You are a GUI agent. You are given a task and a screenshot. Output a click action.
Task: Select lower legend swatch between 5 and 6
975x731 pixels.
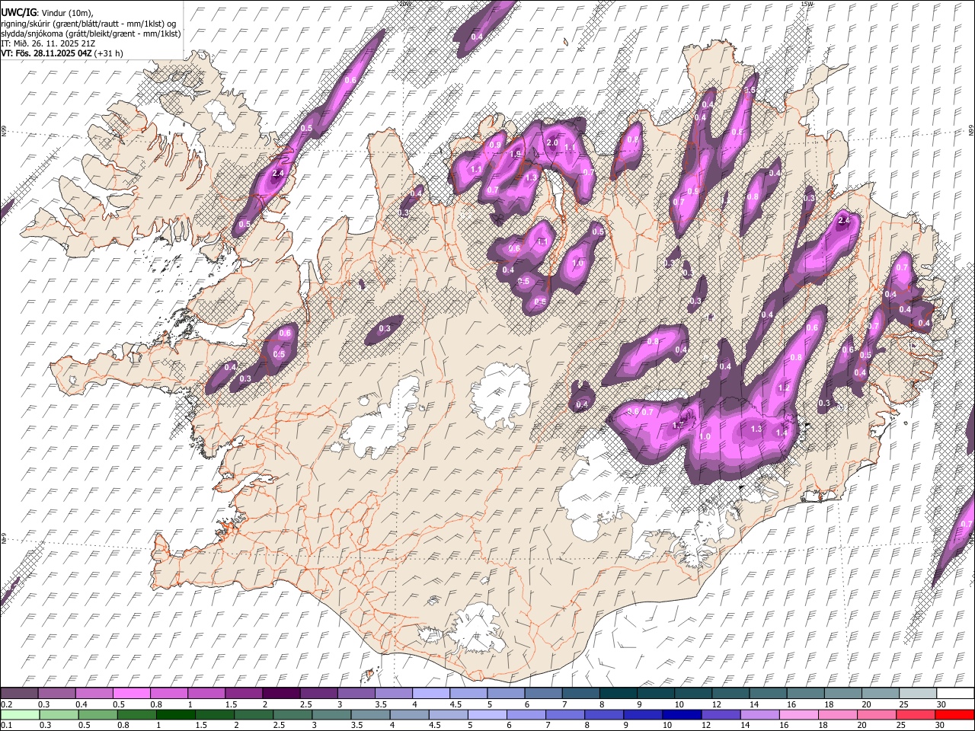coord(488,715)
